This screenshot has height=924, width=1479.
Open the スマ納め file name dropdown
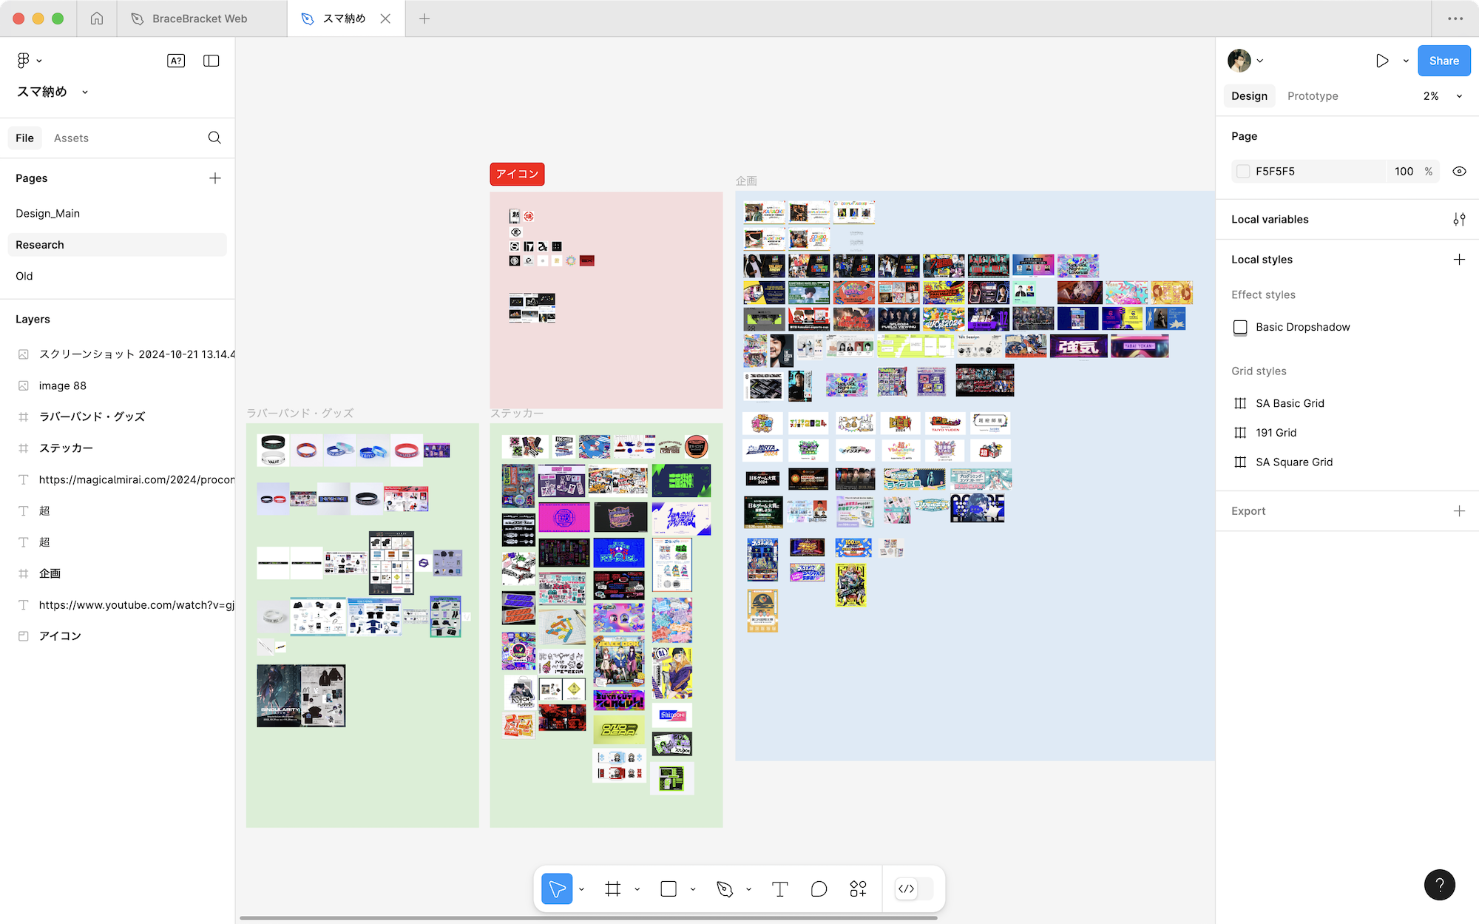[x=85, y=92]
